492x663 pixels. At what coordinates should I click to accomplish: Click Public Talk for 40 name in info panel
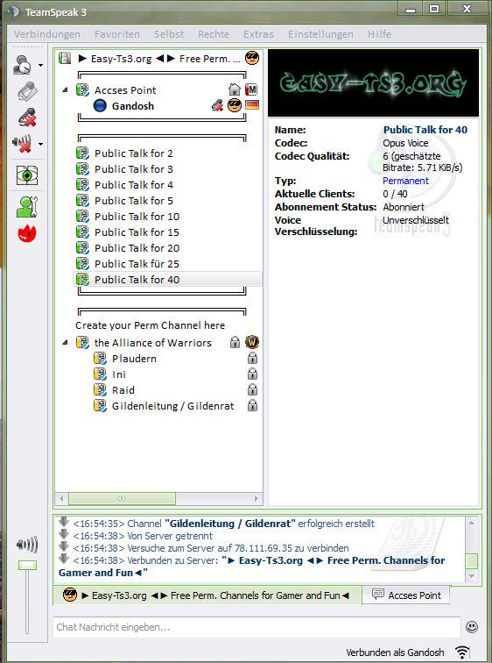(x=425, y=130)
